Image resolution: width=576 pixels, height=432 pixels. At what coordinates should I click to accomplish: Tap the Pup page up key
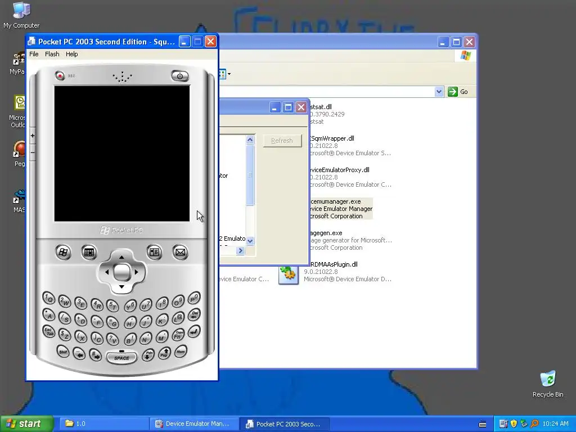(x=164, y=353)
